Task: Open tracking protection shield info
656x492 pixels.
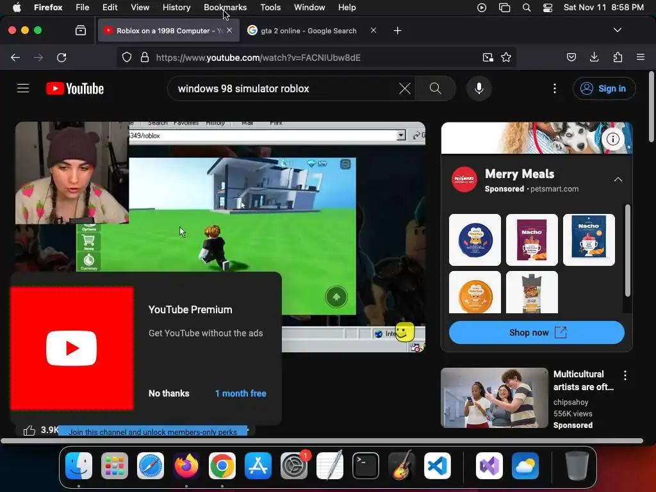Action: pos(127,58)
